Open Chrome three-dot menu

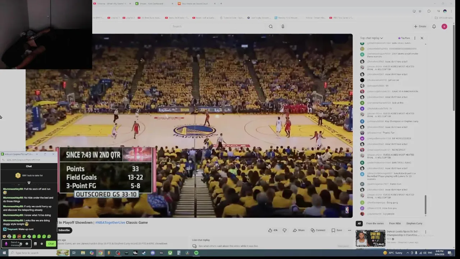(451, 11)
